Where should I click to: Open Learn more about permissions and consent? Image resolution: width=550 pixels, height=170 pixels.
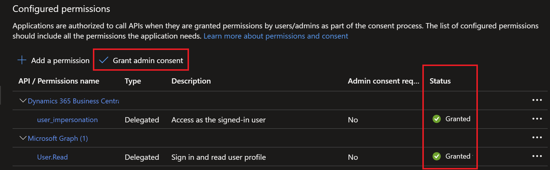coord(276,36)
